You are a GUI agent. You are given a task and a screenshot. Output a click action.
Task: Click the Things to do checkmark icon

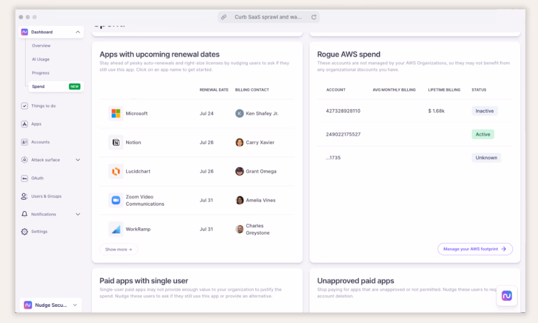click(24, 106)
